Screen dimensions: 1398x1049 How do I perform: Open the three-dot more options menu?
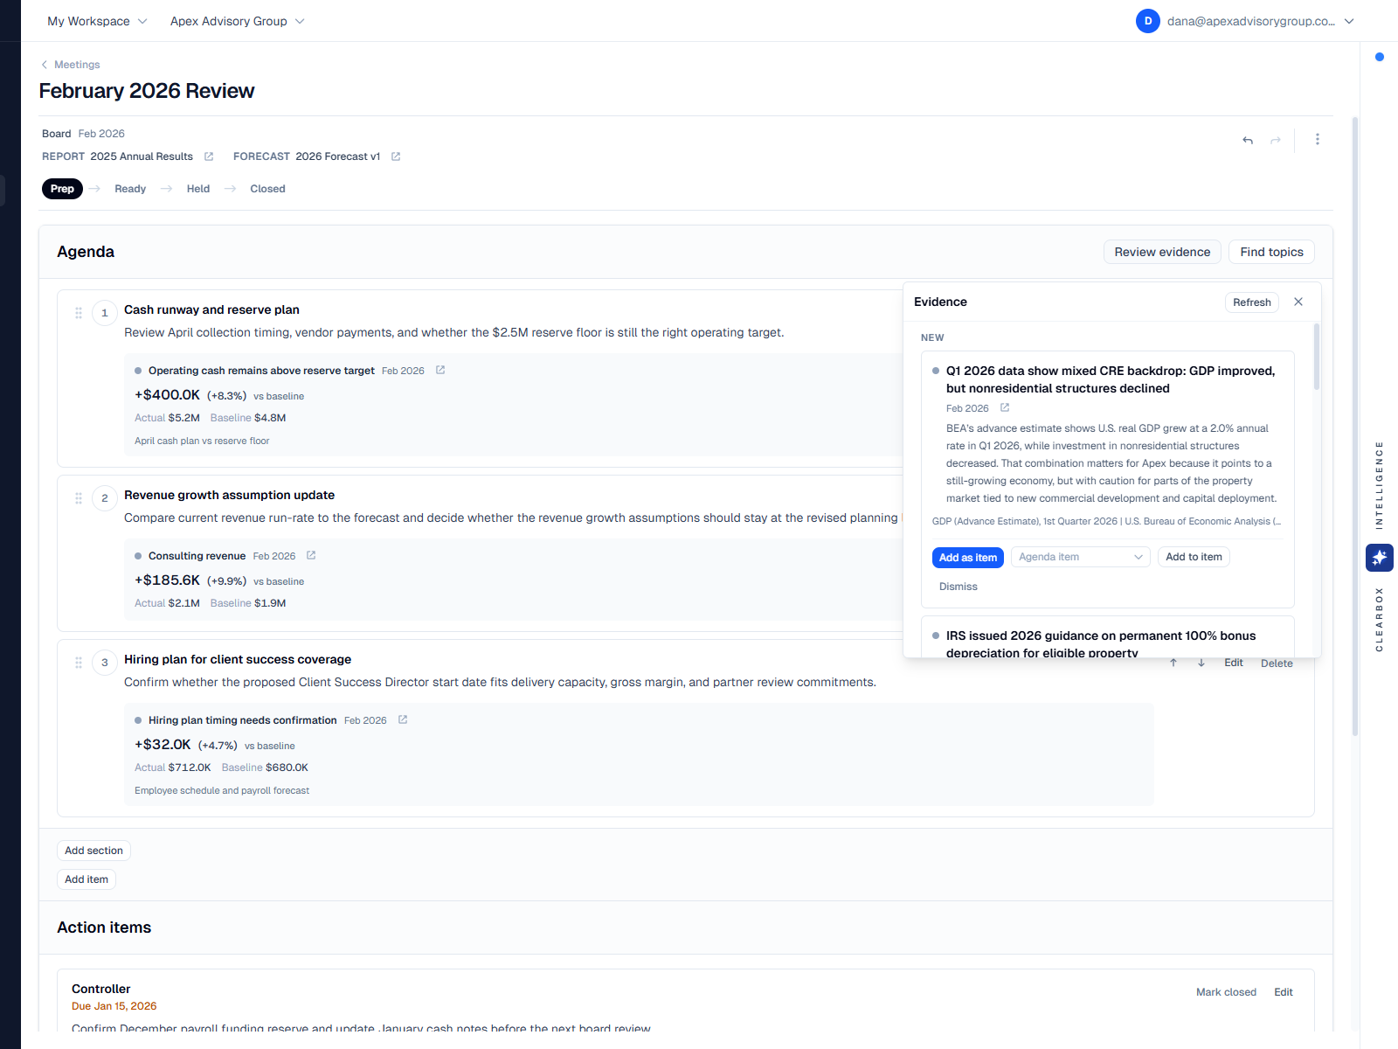[1318, 139]
